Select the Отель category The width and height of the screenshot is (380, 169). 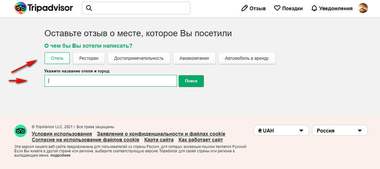57,58
